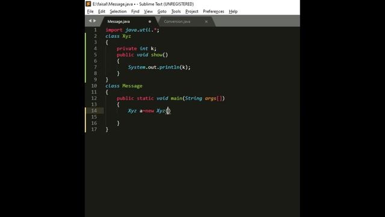Click 'new' keyword on line 14

click(x=150, y=111)
